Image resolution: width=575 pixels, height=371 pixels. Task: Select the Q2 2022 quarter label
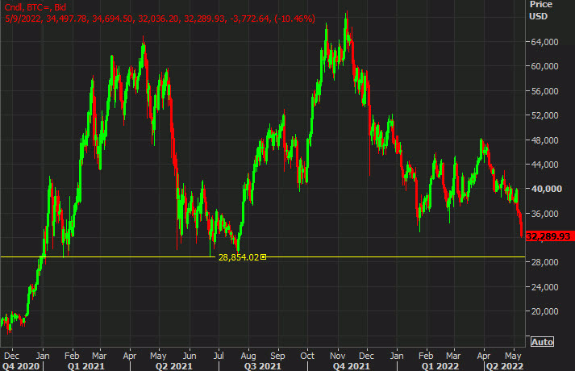pos(505,365)
